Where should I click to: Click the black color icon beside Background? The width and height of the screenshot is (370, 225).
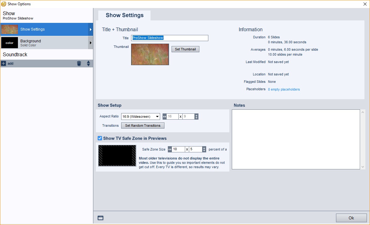click(10, 43)
